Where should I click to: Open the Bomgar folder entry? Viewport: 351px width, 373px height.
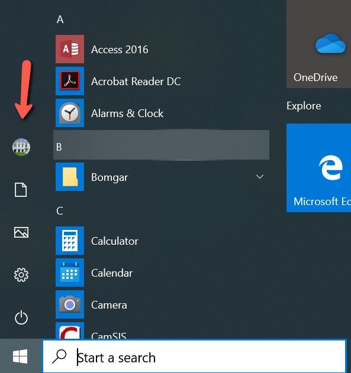pyautogui.click(x=162, y=177)
